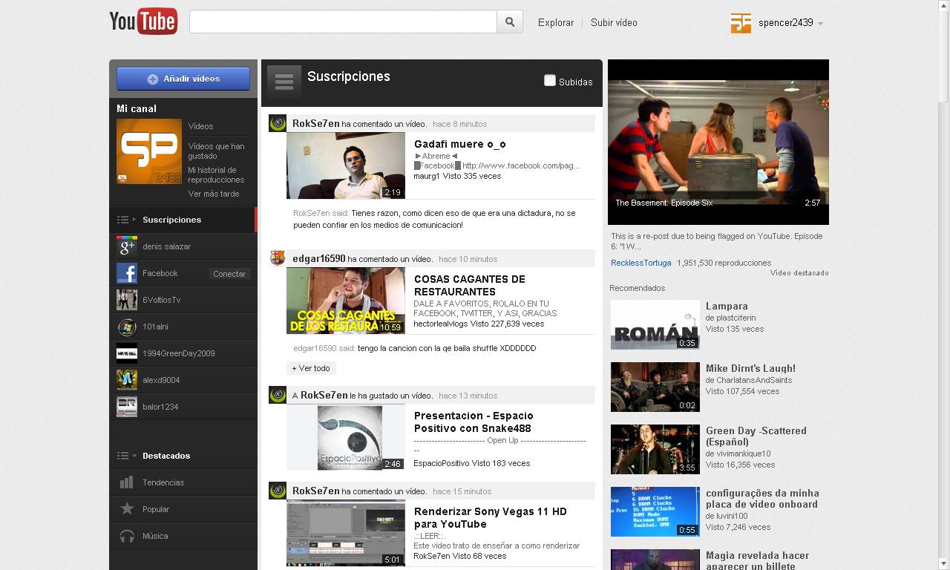Click the search magnifying glass icon
The height and width of the screenshot is (570, 950).
tap(509, 22)
